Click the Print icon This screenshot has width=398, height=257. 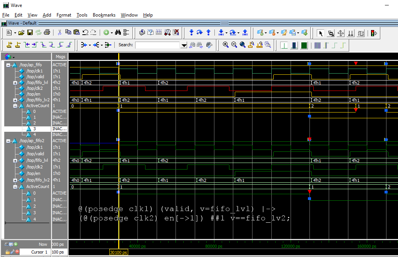(47, 32)
